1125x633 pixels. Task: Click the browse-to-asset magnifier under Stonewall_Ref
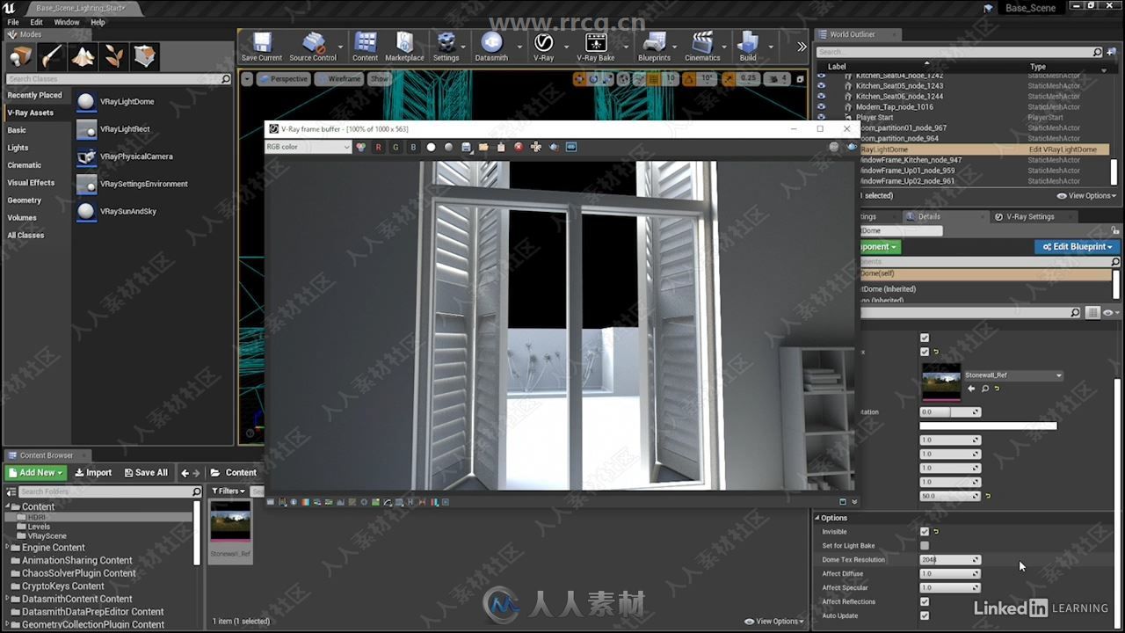tap(985, 389)
